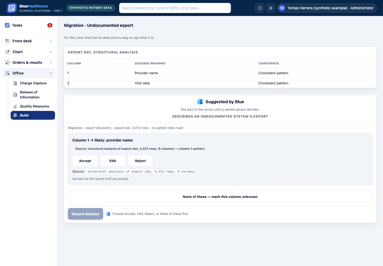Click the Record decision button
The height and width of the screenshot is (266, 383).
[85, 214]
